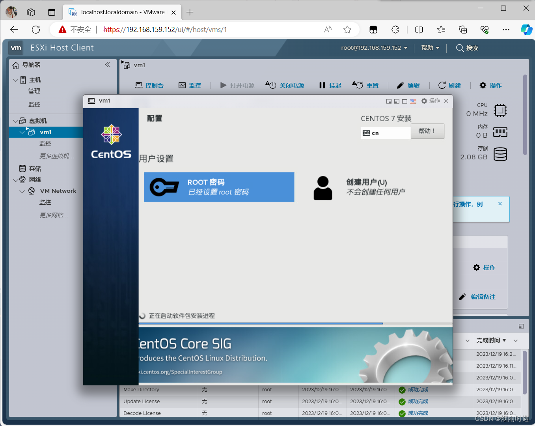Click Suspend (挂起) in the toolbar
This screenshot has width=535, height=426.
(330, 85)
